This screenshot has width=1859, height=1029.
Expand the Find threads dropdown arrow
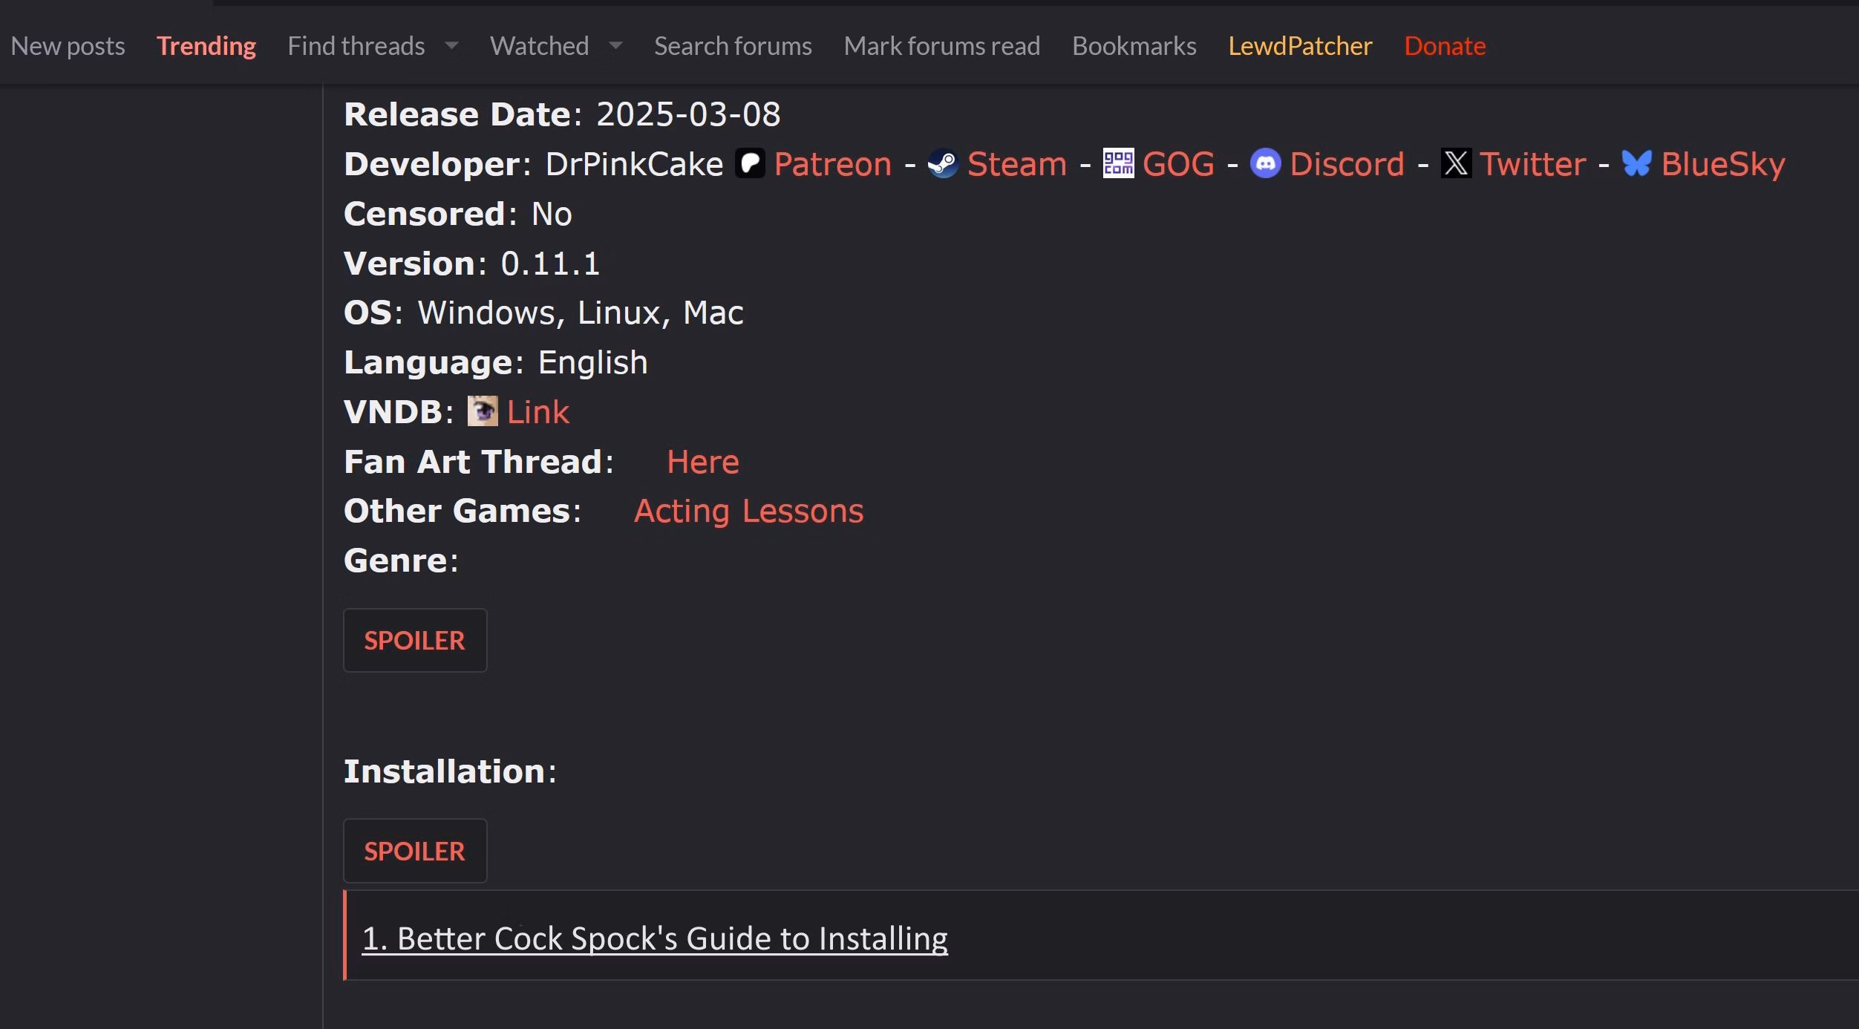(x=451, y=46)
